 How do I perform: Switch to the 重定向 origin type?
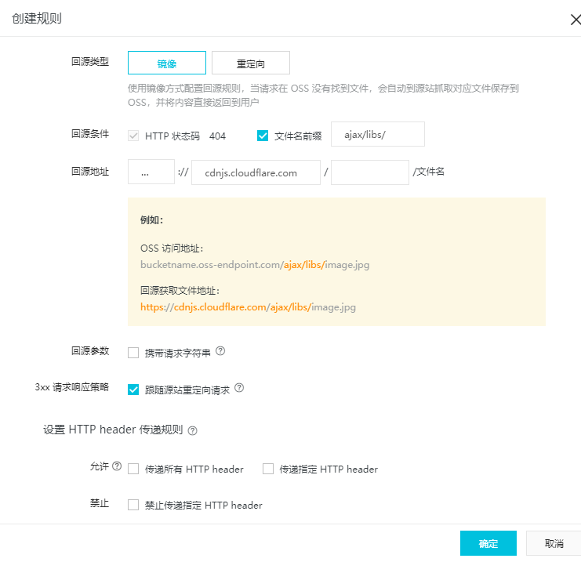250,63
